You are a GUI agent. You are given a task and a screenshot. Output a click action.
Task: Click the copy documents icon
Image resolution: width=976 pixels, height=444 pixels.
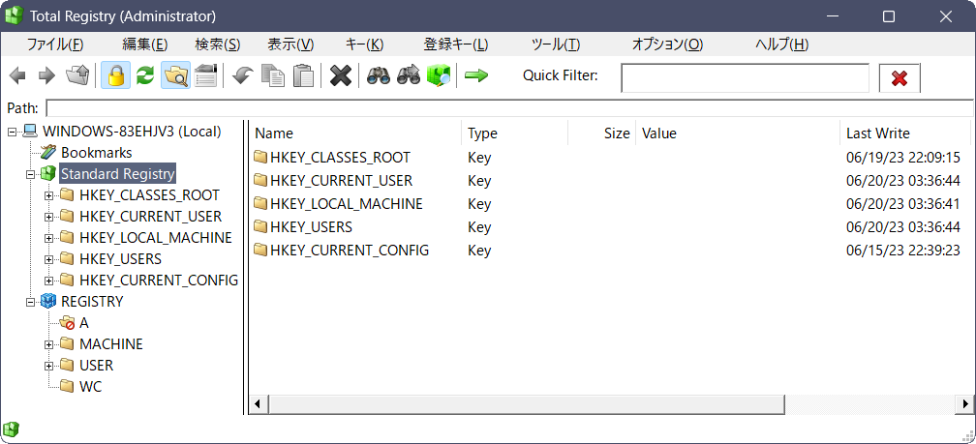point(273,75)
